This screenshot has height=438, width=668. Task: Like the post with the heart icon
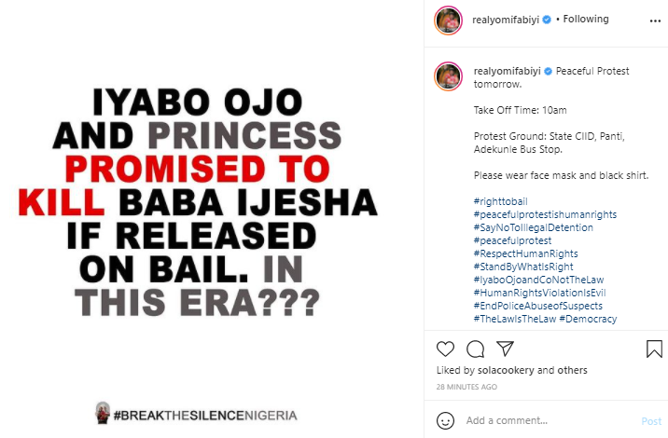coord(445,349)
